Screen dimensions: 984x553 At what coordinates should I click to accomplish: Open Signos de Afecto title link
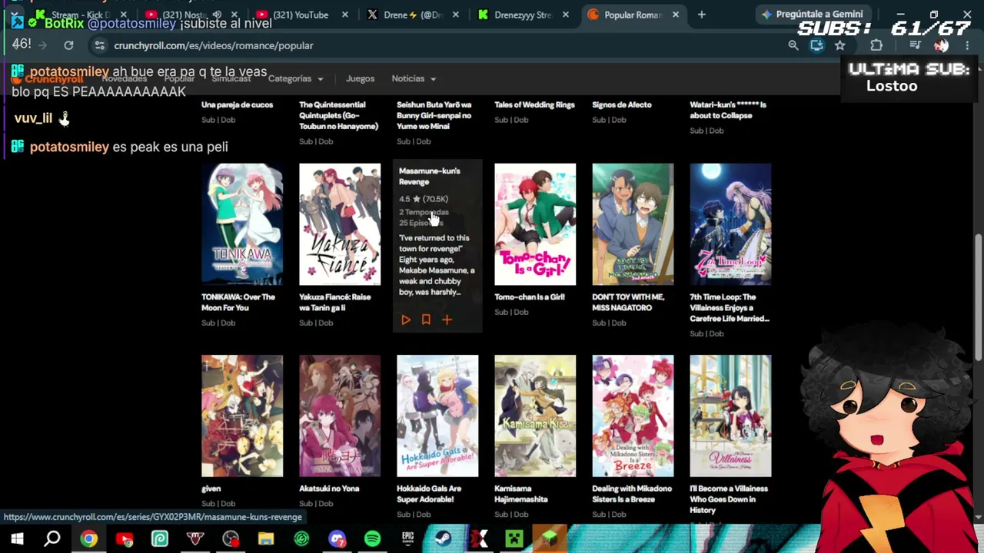622,104
